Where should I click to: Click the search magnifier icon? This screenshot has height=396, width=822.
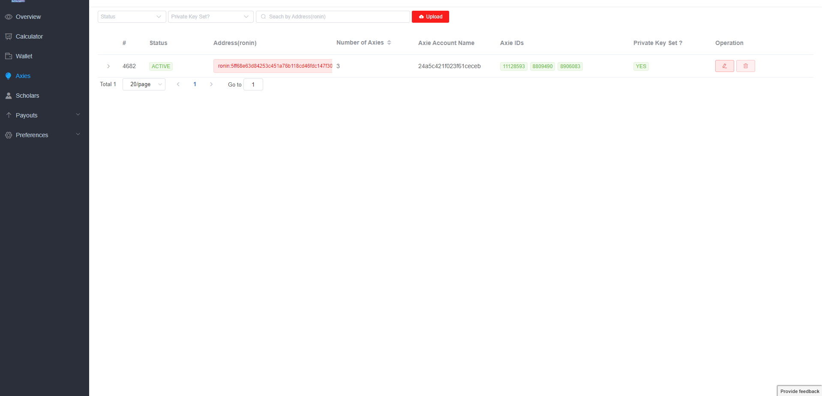(x=263, y=17)
